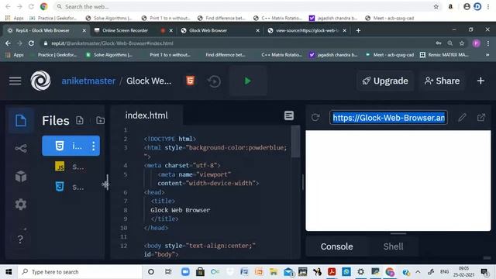Open the Windows Start menu
The width and height of the screenshot is (496, 279).
pos(9,272)
